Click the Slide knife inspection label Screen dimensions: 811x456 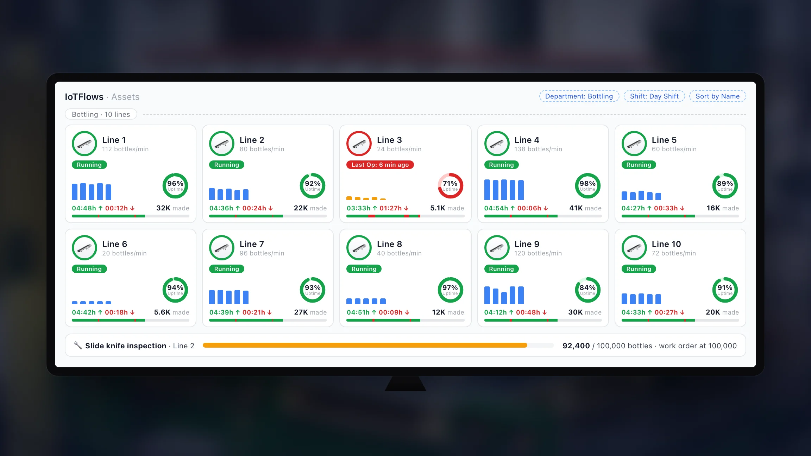pos(126,346)
